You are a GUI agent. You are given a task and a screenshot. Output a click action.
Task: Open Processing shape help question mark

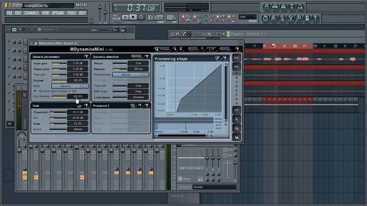tap(225, 58)
